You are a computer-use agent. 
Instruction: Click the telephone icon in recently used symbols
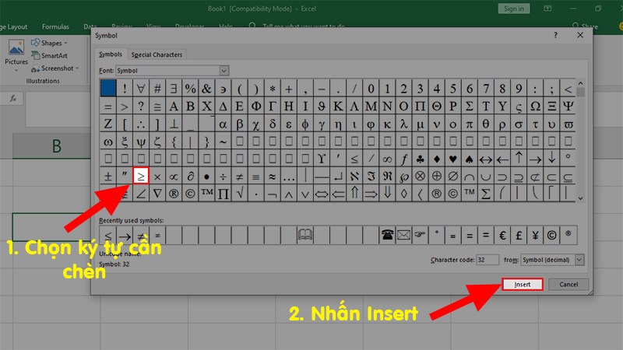click(x=387, y=235)
